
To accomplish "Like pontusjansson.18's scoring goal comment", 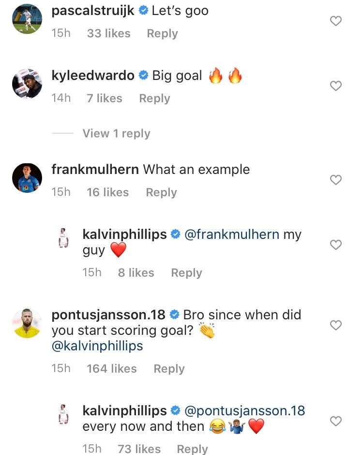I will click(335, 325).
